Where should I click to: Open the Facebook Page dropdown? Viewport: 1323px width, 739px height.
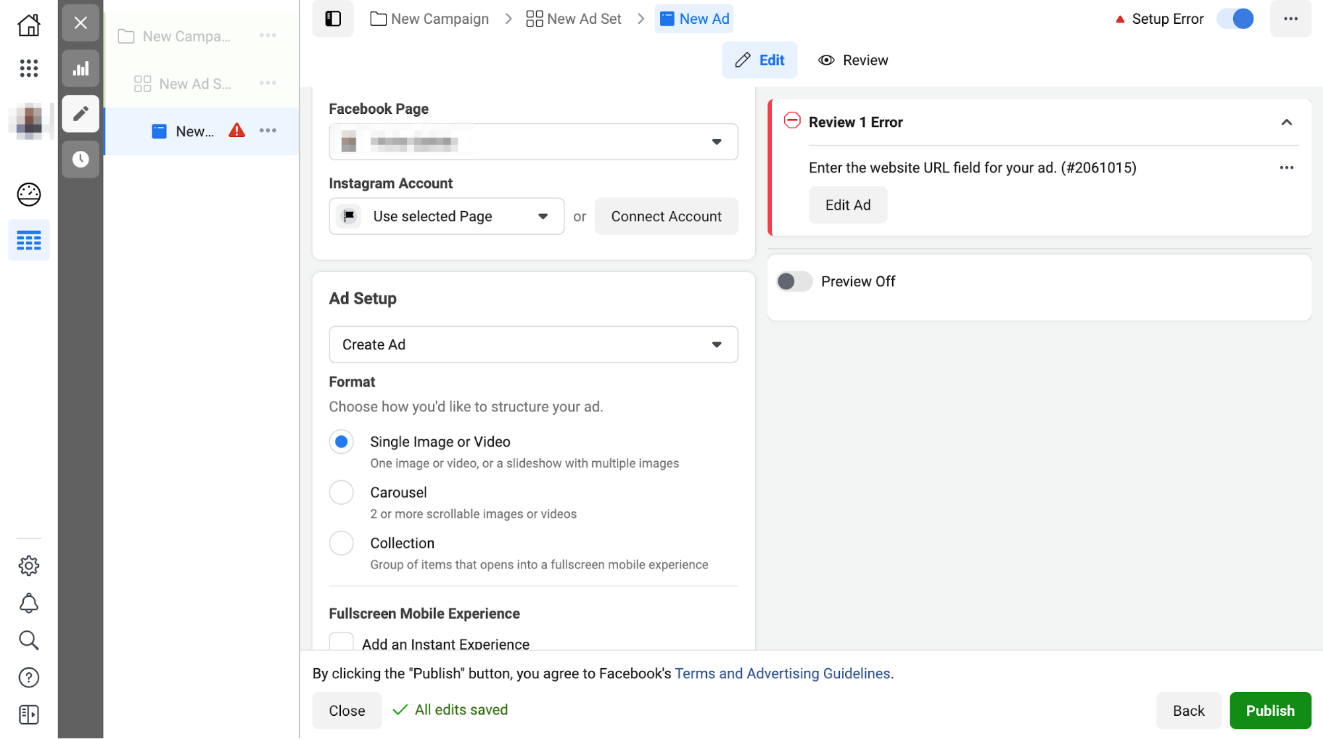coord(534,142)
